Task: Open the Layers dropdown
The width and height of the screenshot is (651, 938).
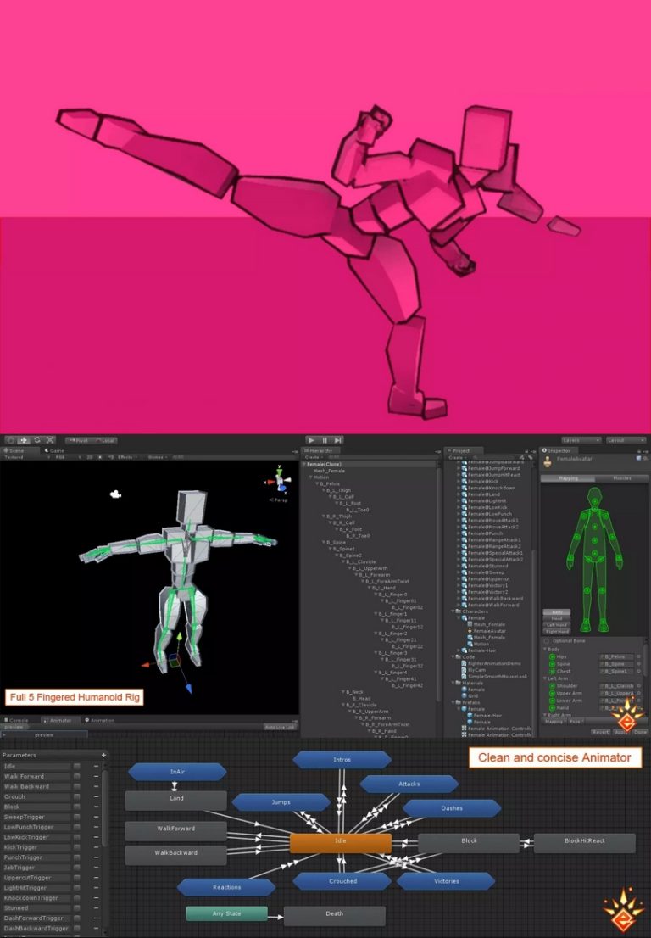Action: (x=581, y=439)
